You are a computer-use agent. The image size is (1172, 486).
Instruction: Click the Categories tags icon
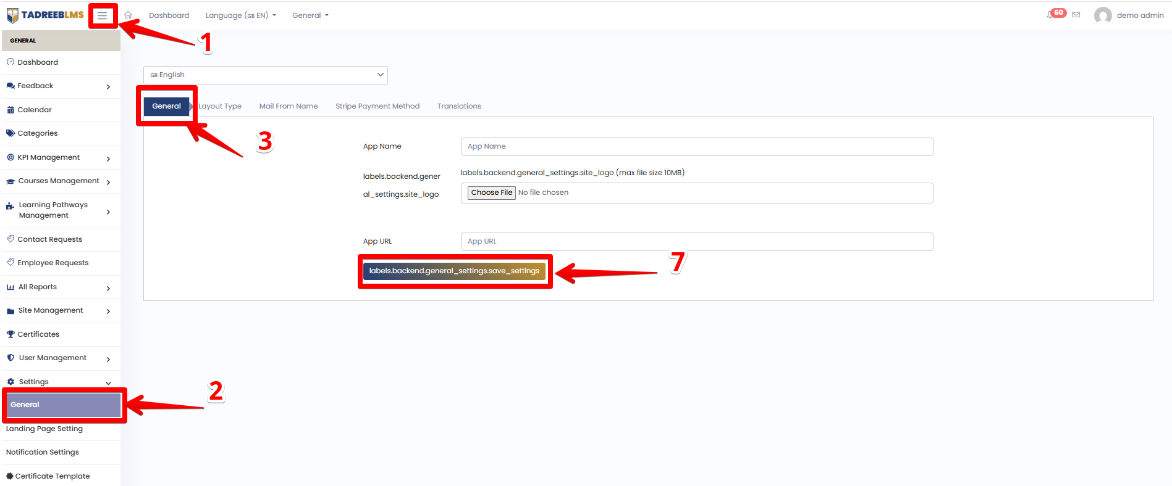[x=11, y=133]
